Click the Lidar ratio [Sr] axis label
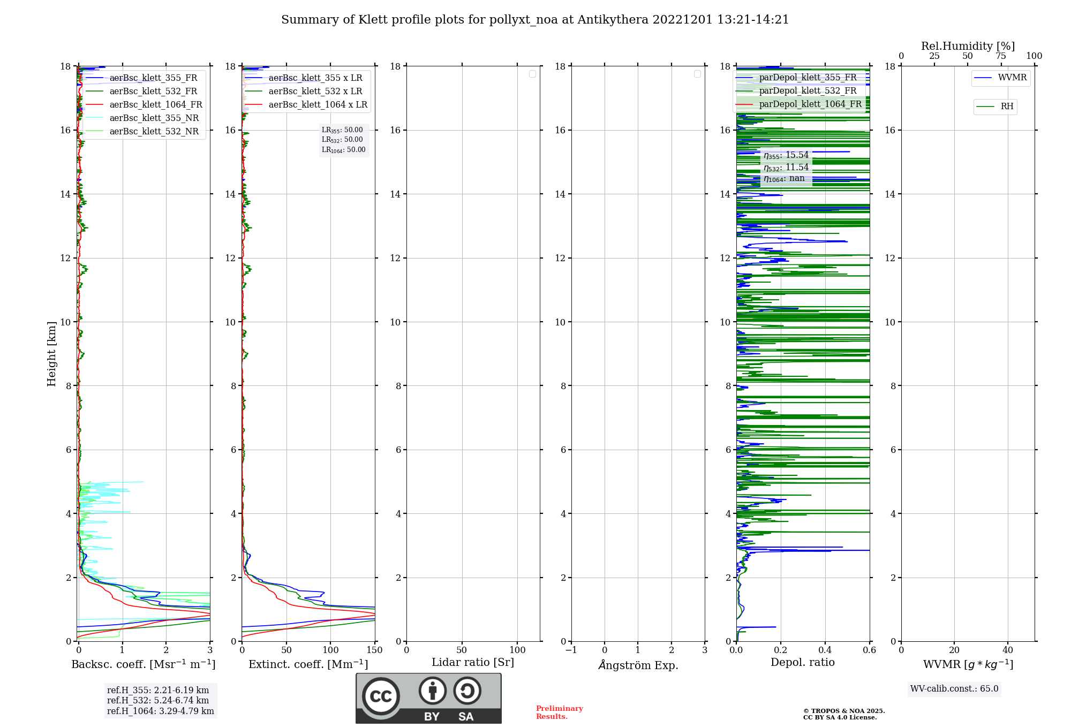The image size is (1071, 728). tap(473, 663)
